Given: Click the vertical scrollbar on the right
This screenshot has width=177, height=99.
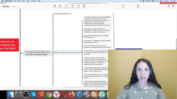Looking at the screenshot, I should click(x=176, y=44).
